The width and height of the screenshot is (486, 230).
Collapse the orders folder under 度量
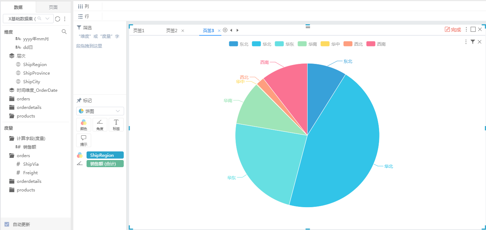pyautogui.click(x=12, y=155)
